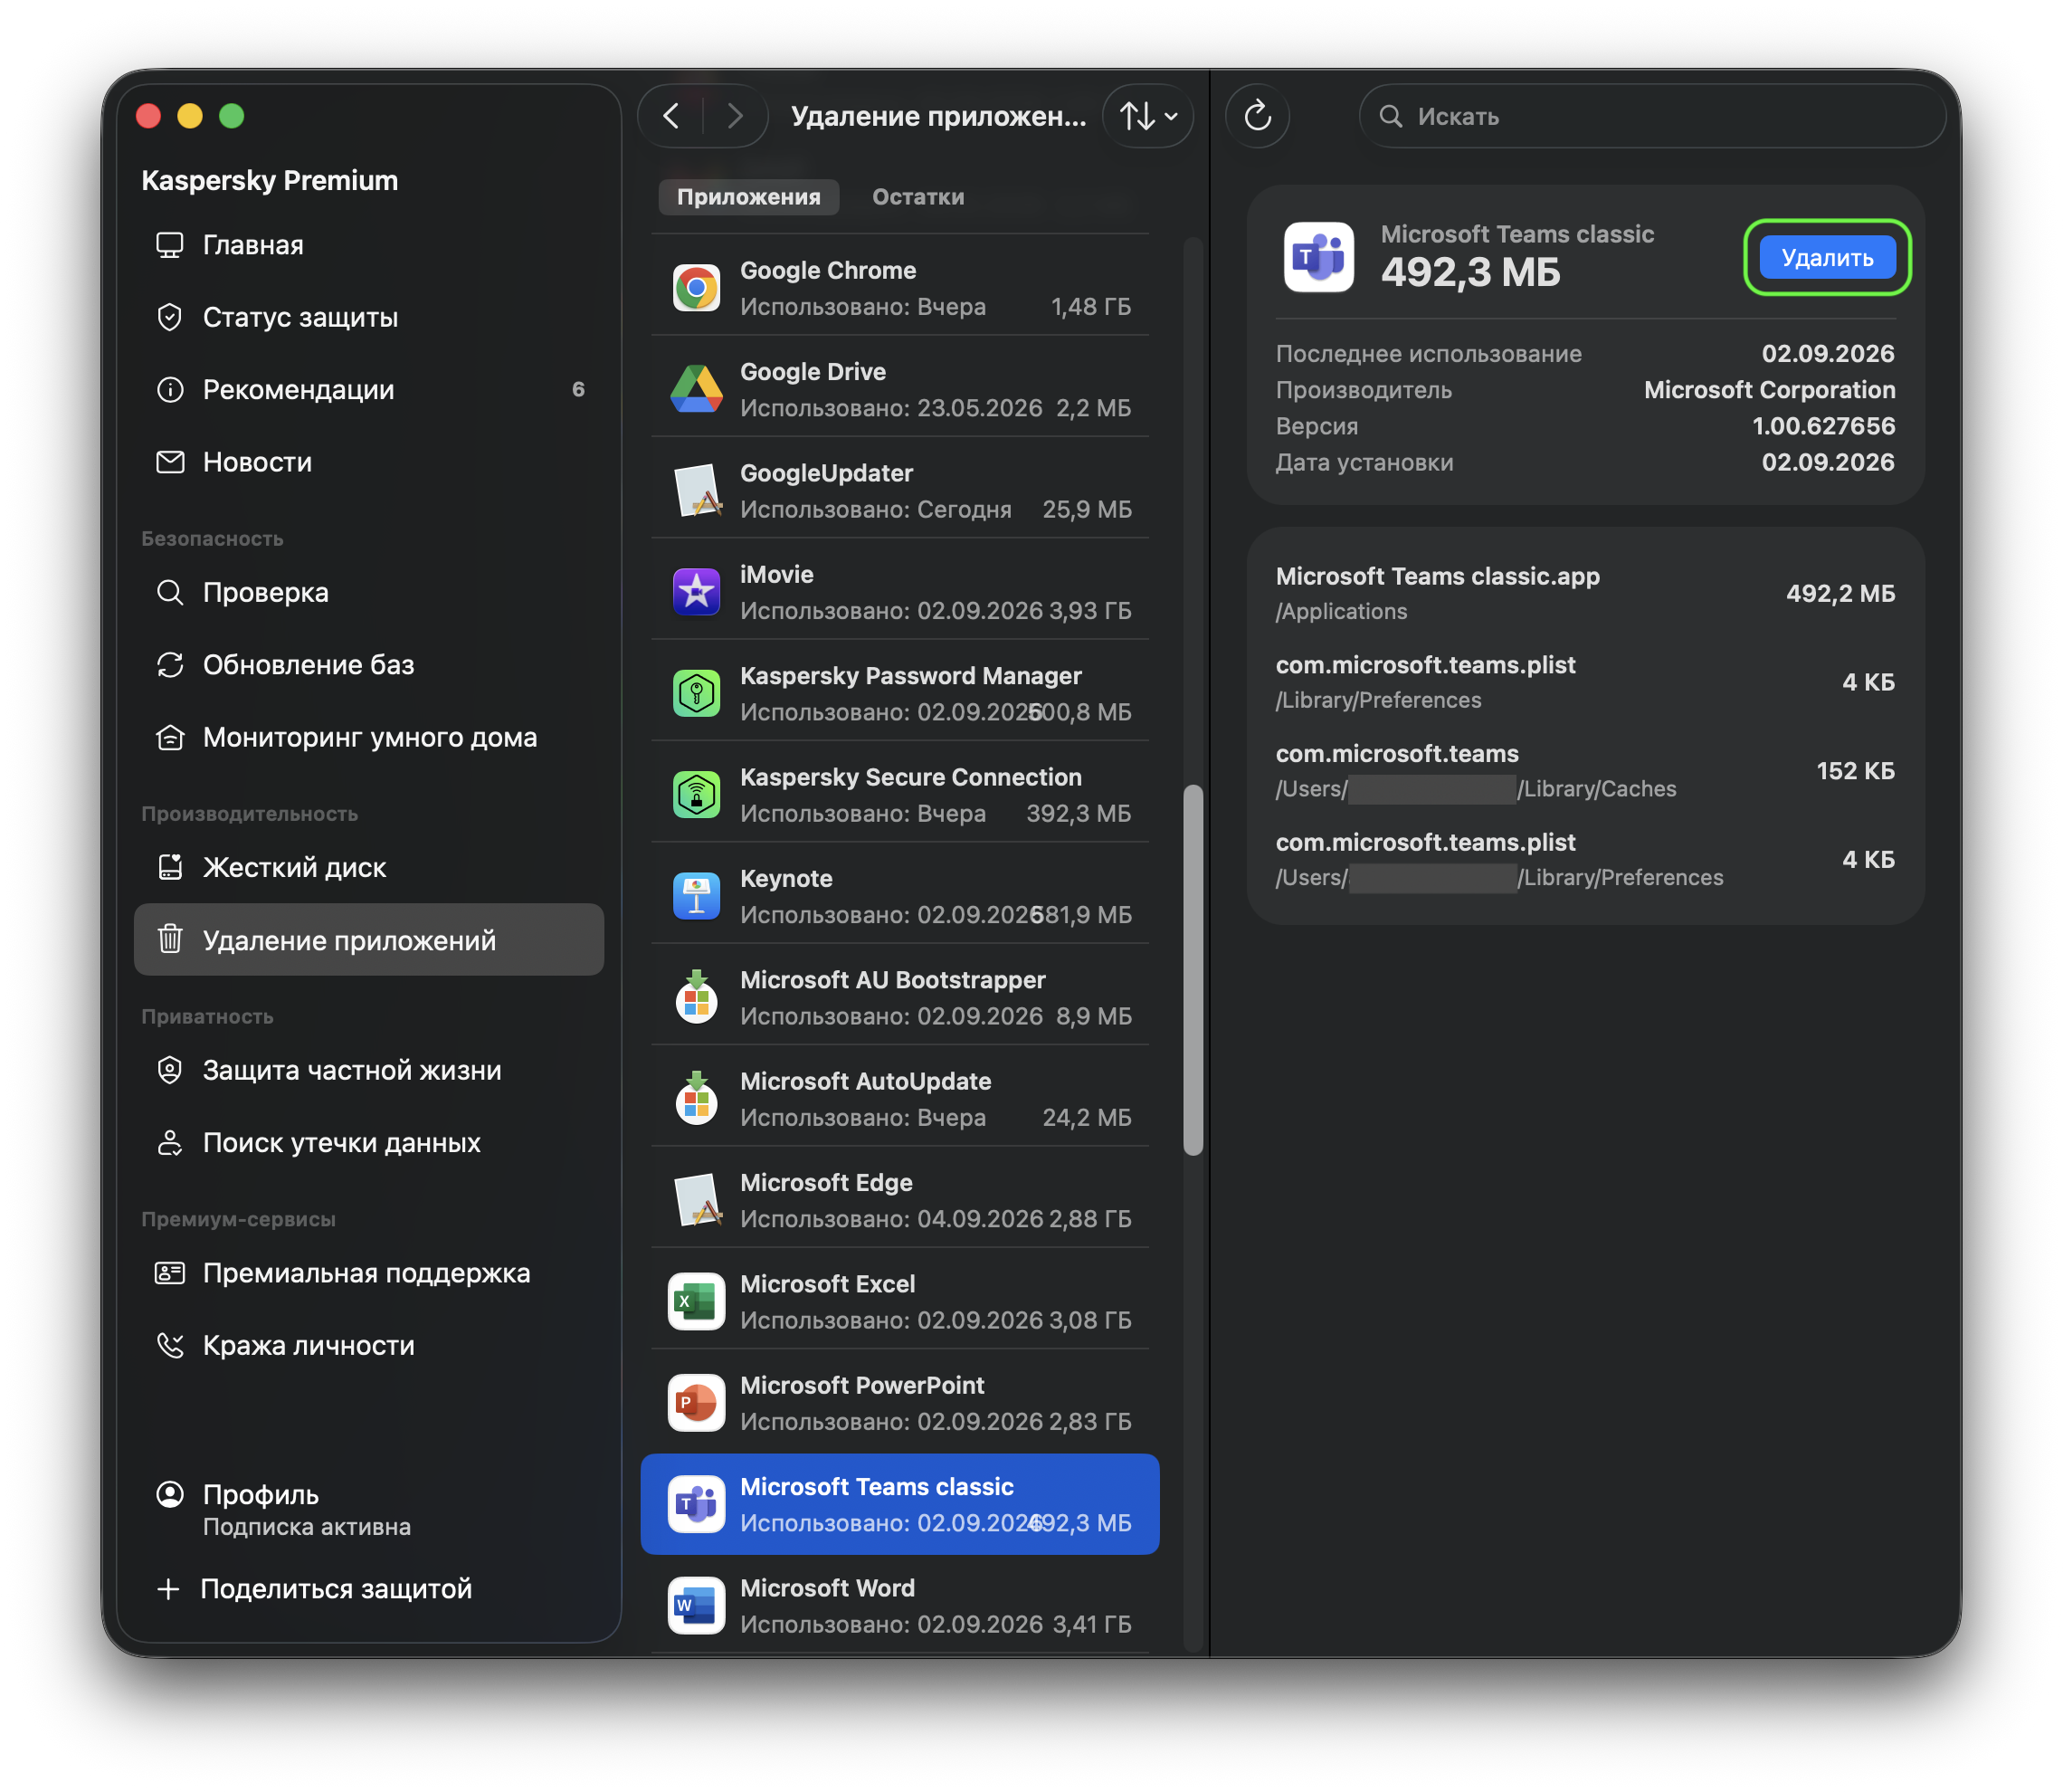Click the Kaspersky Password Manager icon
The height and width of the screenshot is (1792, 2063).
pos(696,693)
